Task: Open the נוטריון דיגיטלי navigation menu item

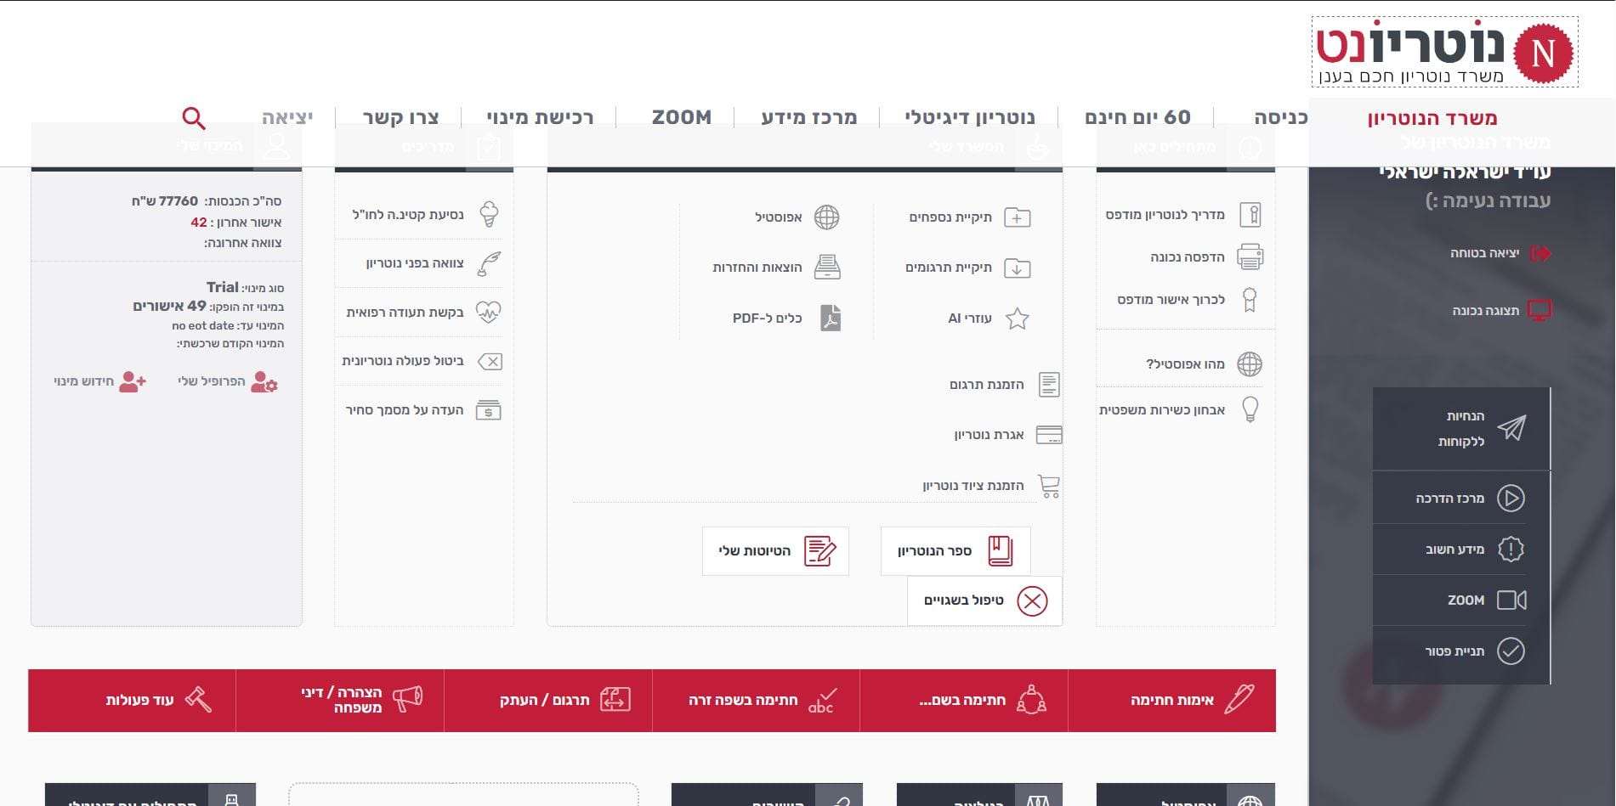Action: point(970,117)
